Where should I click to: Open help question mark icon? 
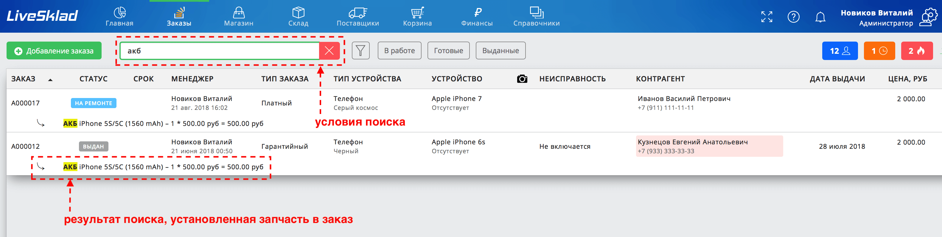click(x=794, y=17)
